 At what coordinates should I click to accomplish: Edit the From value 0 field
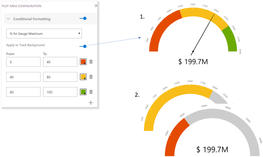[x=23, y=62]
